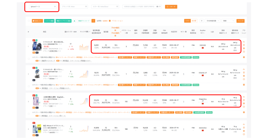
Task: Click the Alibaba tag on the third product
Action: (x=209, y=112)
